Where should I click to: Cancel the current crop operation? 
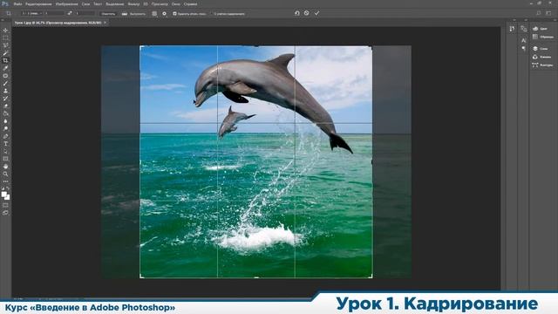307,13
